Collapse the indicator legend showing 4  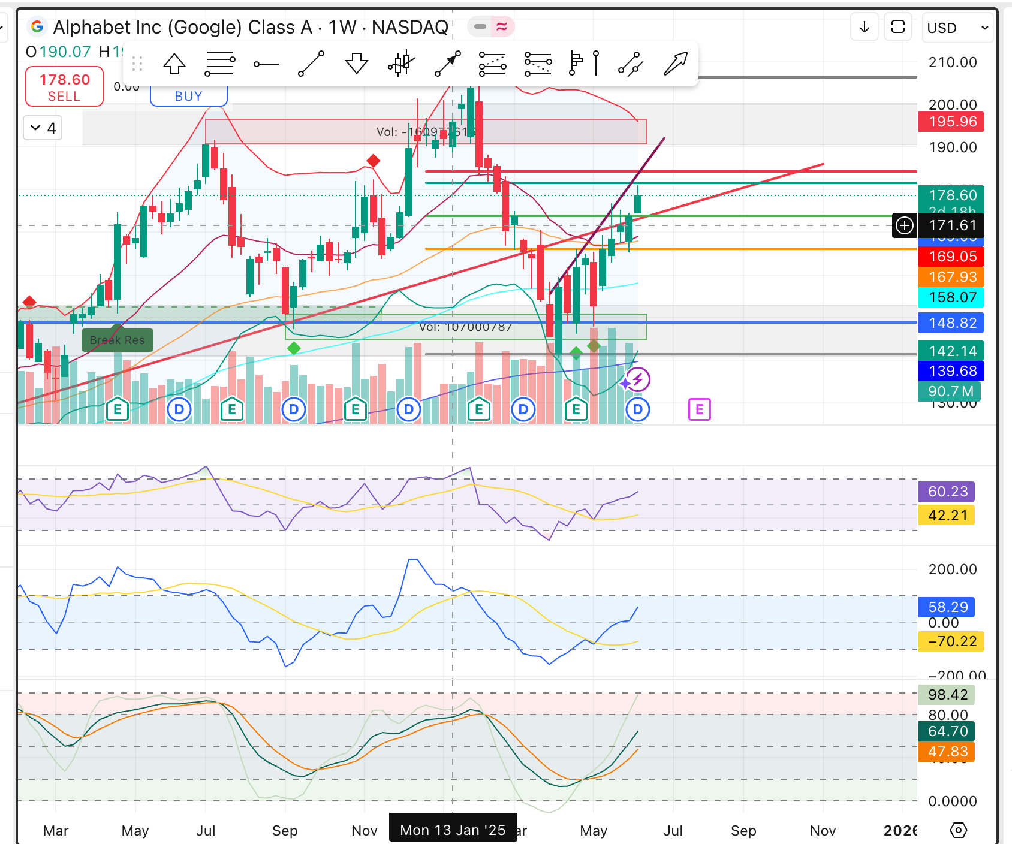[x=43, y=128]
